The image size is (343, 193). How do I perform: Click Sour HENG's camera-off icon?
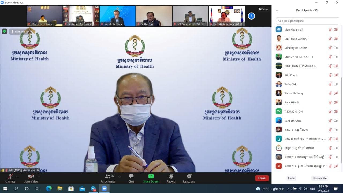pyautogui.click(x=335, y=102)
